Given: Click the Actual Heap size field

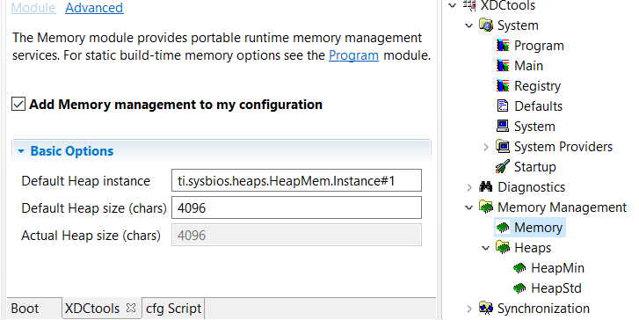Looking at the screenshot, I should 296,236.
